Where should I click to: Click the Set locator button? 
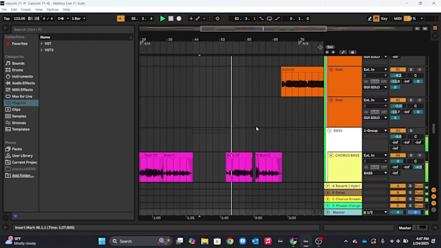coord(330,47)
